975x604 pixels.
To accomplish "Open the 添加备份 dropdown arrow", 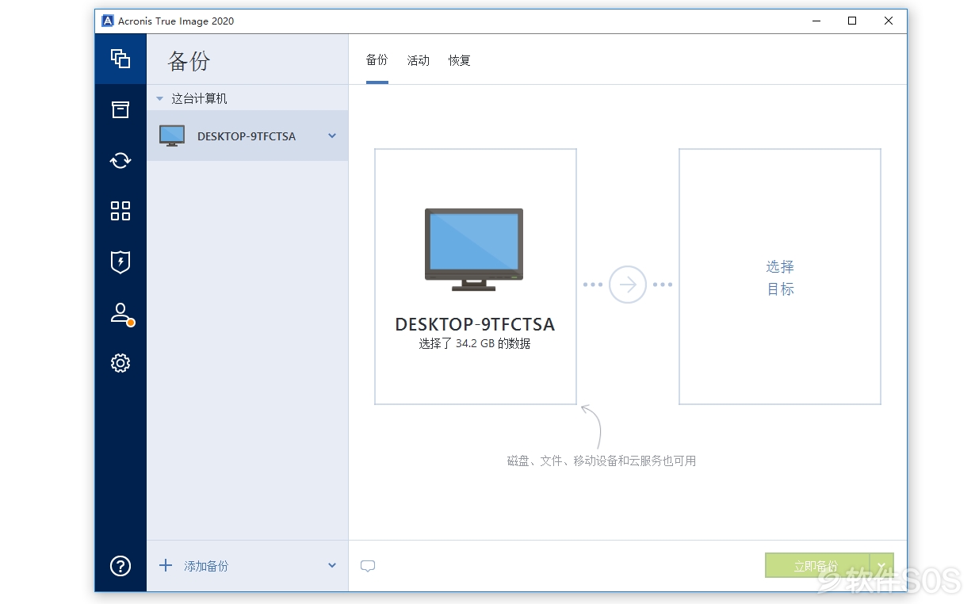I will tap(332, 565).
